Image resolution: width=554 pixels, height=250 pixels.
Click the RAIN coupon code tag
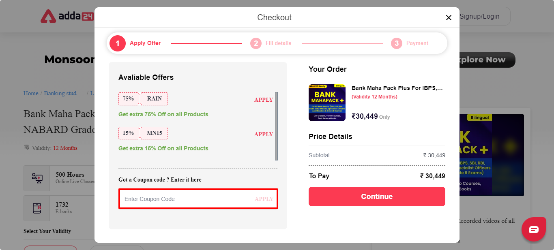click(154, 98)
